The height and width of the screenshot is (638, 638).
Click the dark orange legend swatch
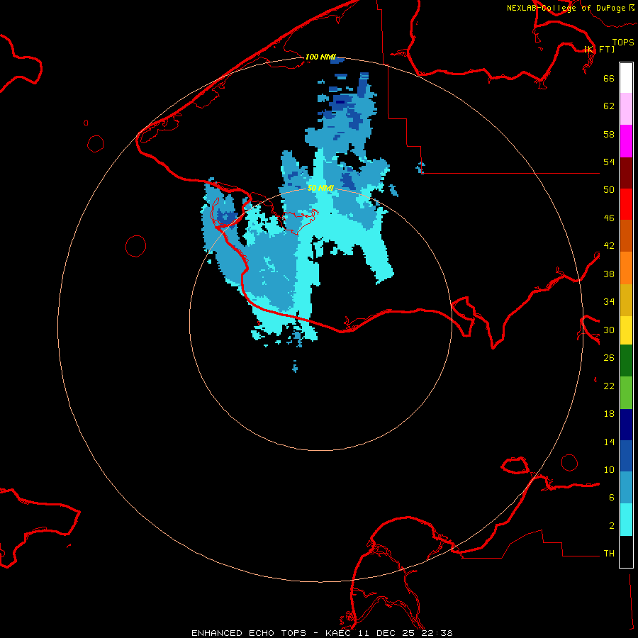click(x=626, y=236)
